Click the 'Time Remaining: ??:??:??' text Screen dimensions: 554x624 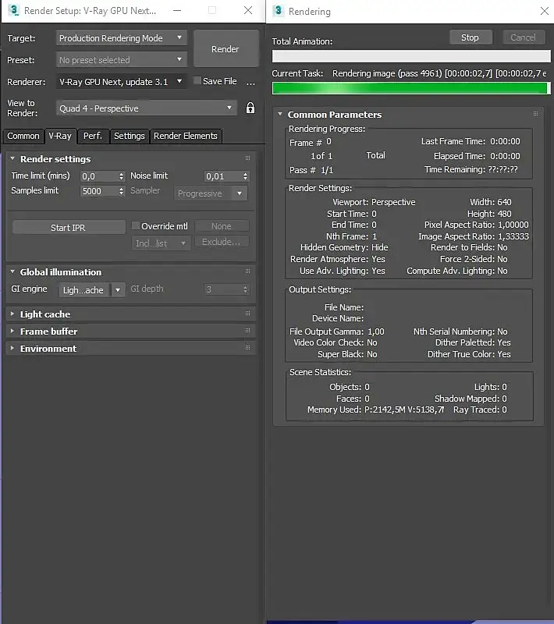pos(471,169)
